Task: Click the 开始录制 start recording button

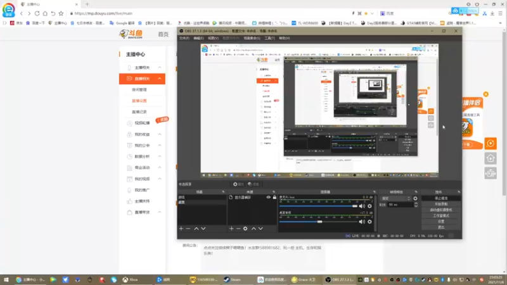Action: [441, 204]
